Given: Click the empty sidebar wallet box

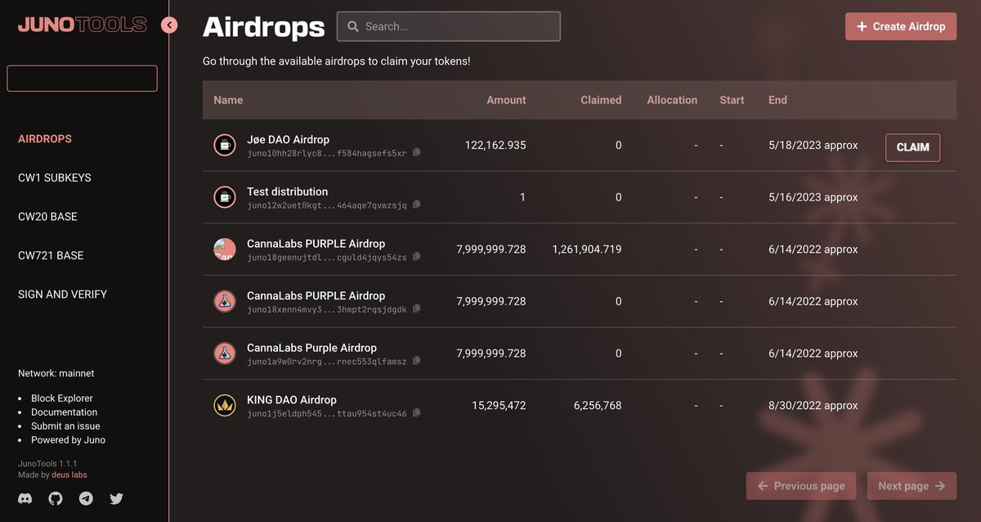Looking at the screenshot, I should point(82,79).
